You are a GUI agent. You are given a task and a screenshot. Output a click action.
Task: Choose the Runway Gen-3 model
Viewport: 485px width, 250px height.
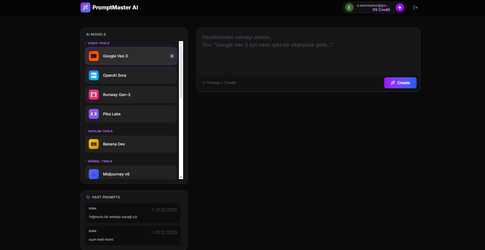coord(131,95)
